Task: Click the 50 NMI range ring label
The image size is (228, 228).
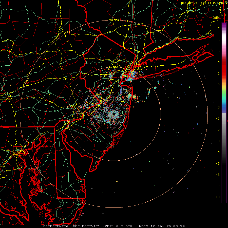Action: pyautogui.click(x=114, y=67)
